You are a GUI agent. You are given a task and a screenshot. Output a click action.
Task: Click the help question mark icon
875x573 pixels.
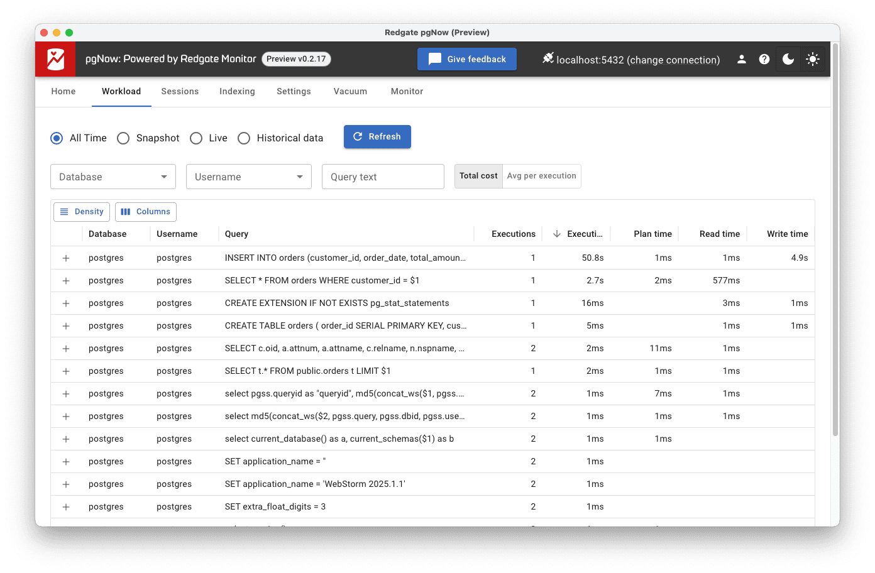coord(764,58)
